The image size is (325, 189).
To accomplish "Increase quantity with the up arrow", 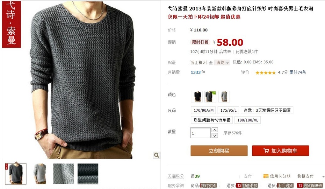I will 215,130.
